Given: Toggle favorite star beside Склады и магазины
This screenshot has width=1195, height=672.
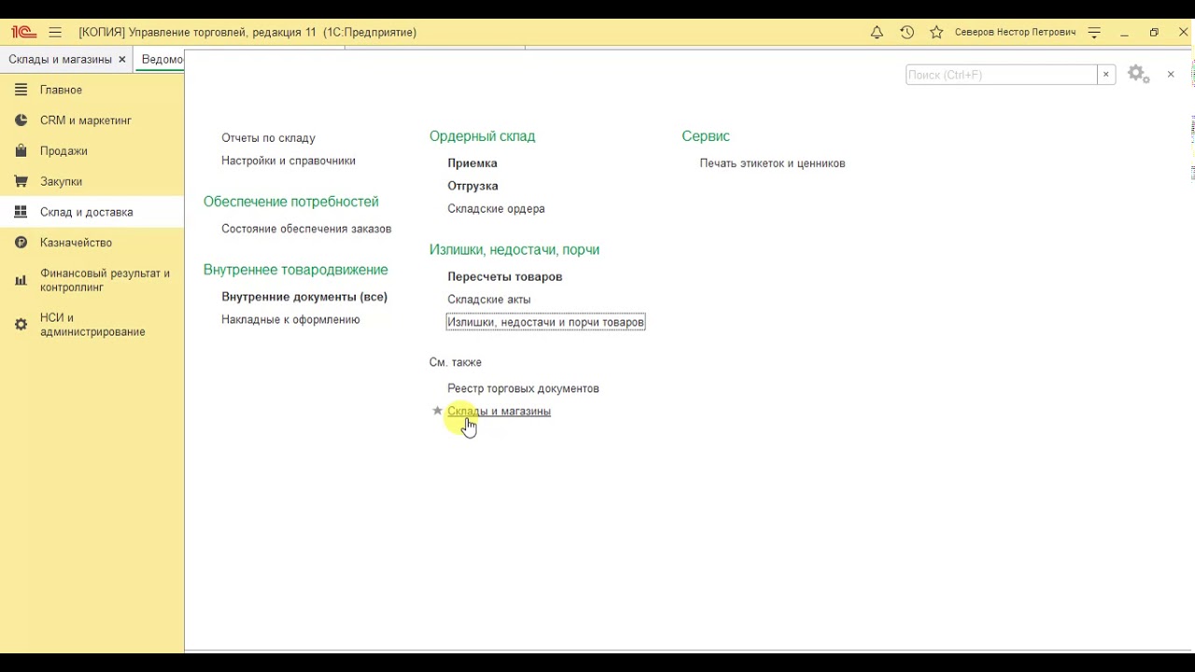Looking at the screenshot, I should [437, 411].
